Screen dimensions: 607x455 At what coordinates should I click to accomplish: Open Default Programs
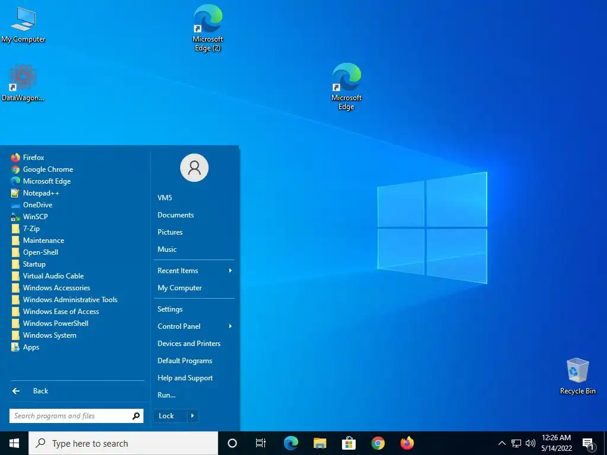click(x=185, y=361)
